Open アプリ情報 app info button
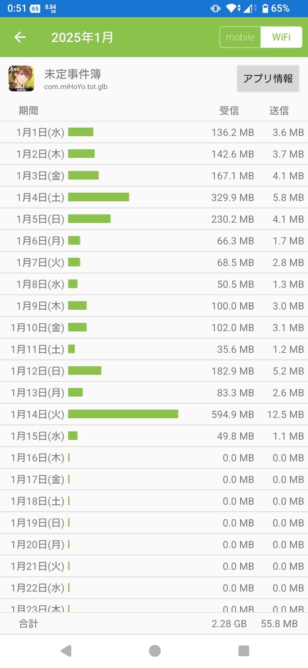This screenshot has height=668, width=308. click(268, 78)
